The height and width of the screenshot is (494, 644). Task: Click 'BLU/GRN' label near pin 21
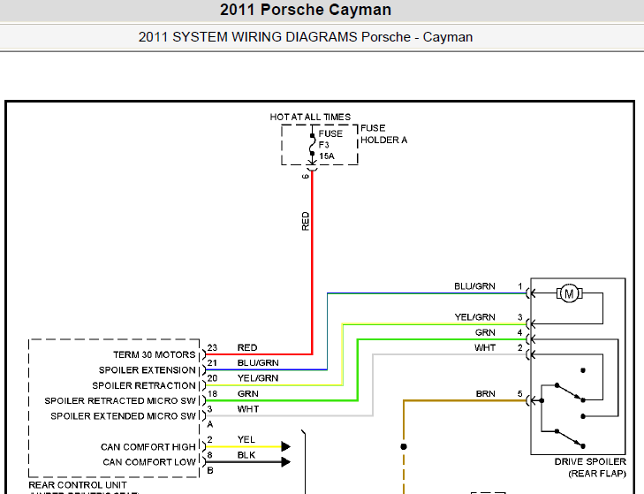pos(258,363)
